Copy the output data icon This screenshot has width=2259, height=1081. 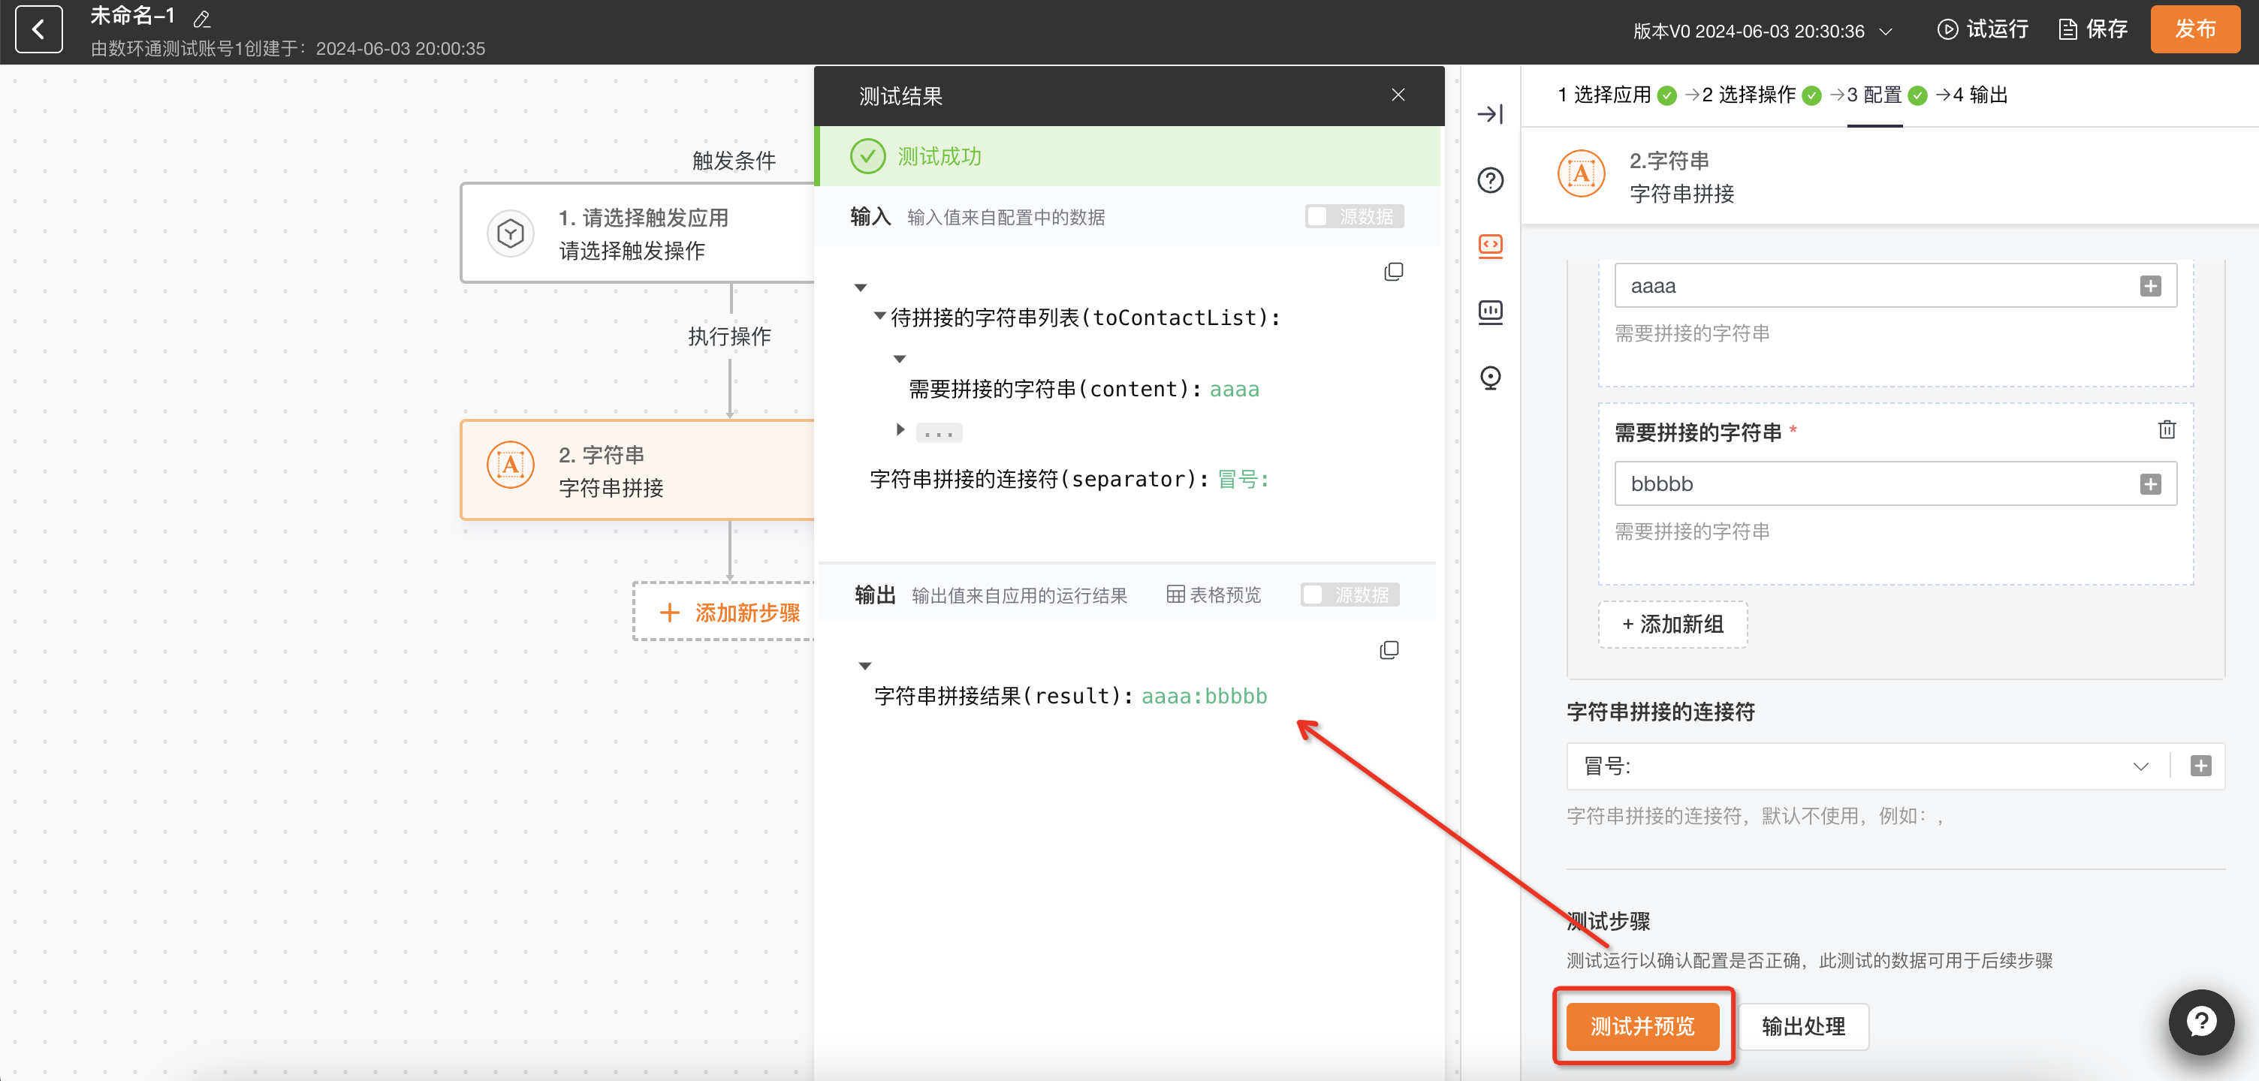click(x=1389, y=649)
